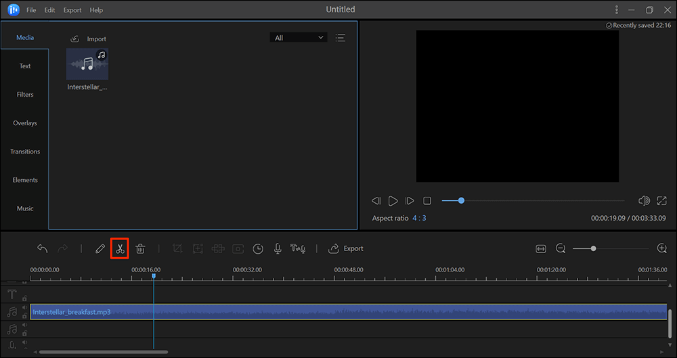The width and height of the screenshot is (677, 358).
Task: Toggle the preview volume speaker
Action: pyautogui.click(x=644, y=201)
